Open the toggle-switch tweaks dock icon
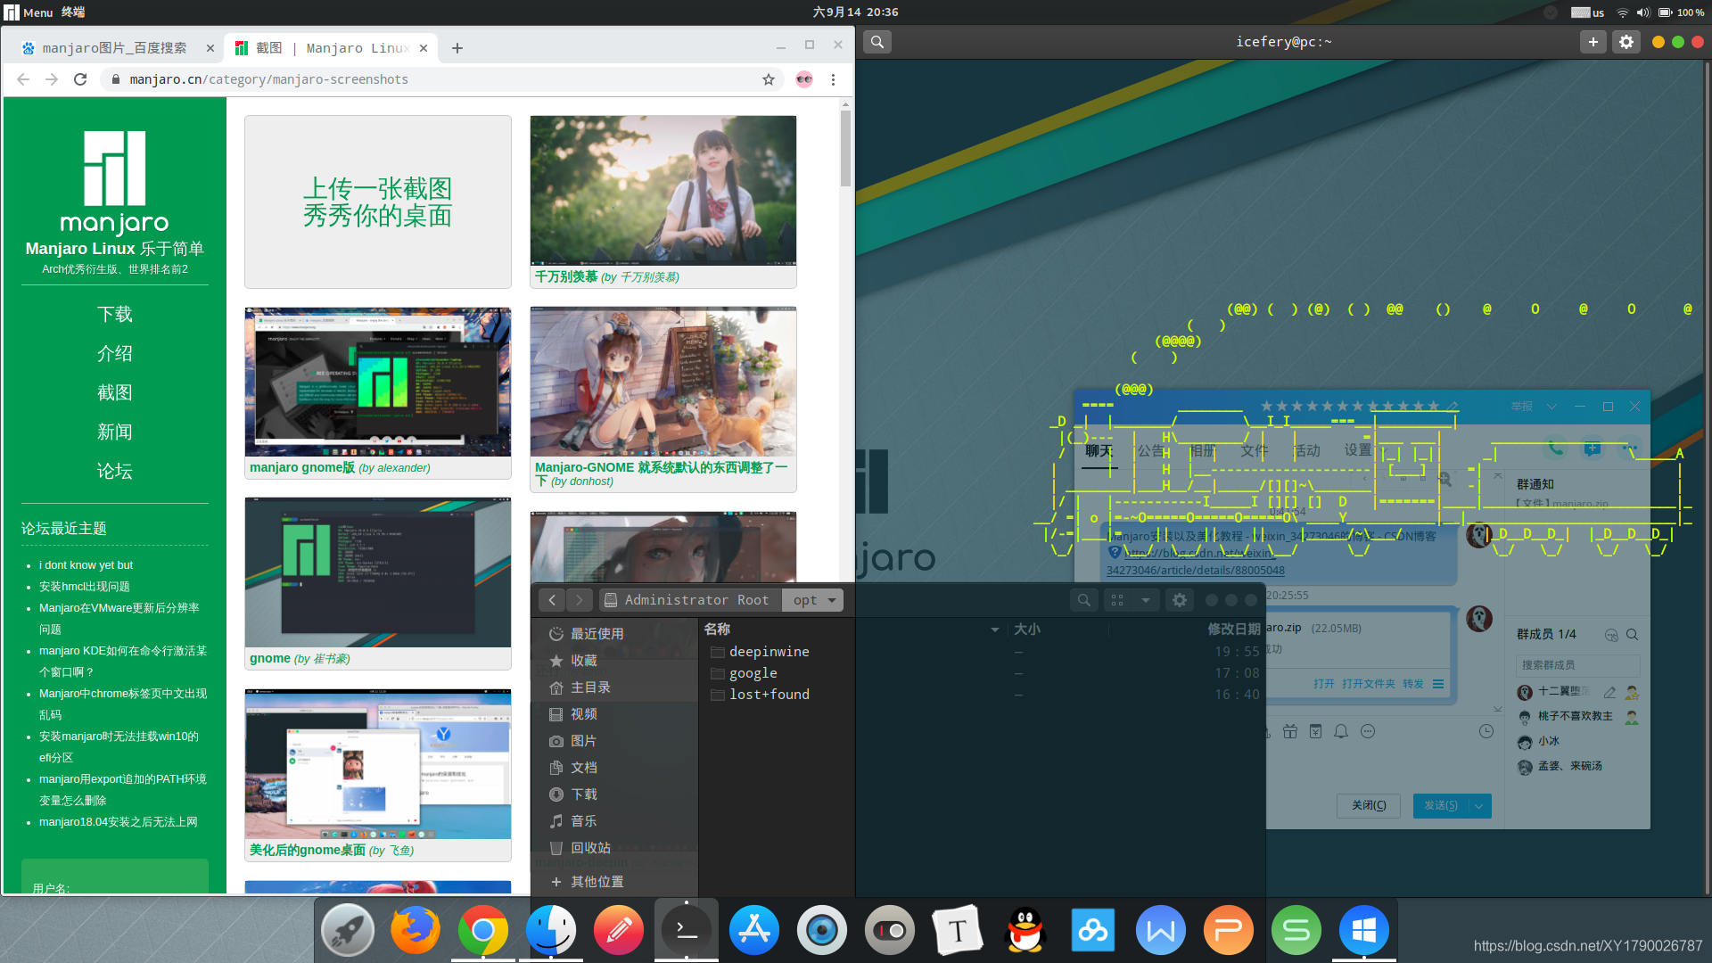Image resolution: width=1712 pixels, height=963 pixels. click(890, 930)
